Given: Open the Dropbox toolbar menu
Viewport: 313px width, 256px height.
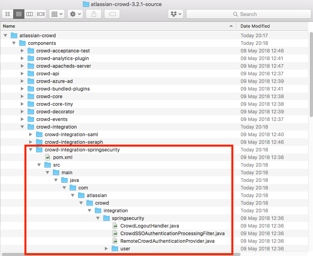Looking at the screenshot, I should click(x=176, y=14).
